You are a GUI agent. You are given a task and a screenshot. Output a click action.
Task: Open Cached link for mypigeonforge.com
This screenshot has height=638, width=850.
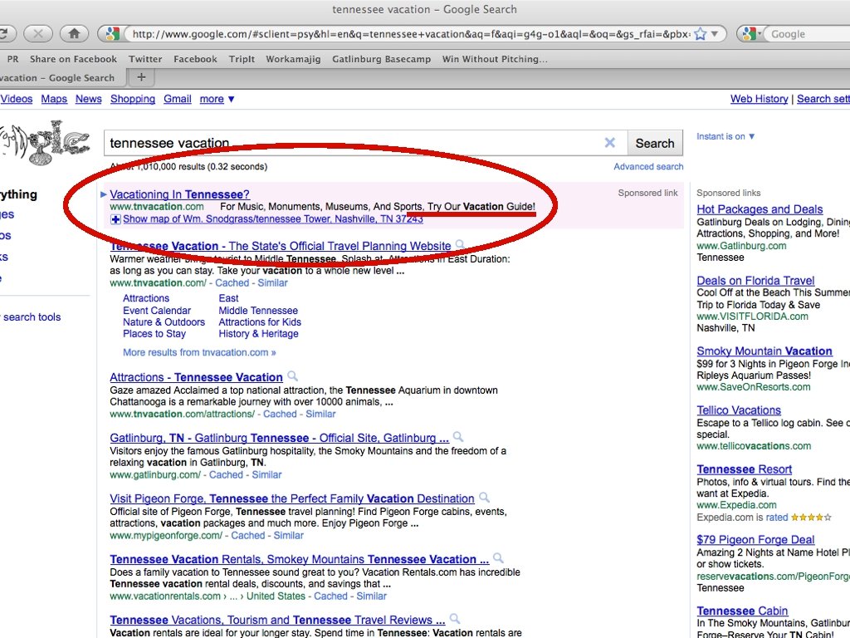(247, 536)
